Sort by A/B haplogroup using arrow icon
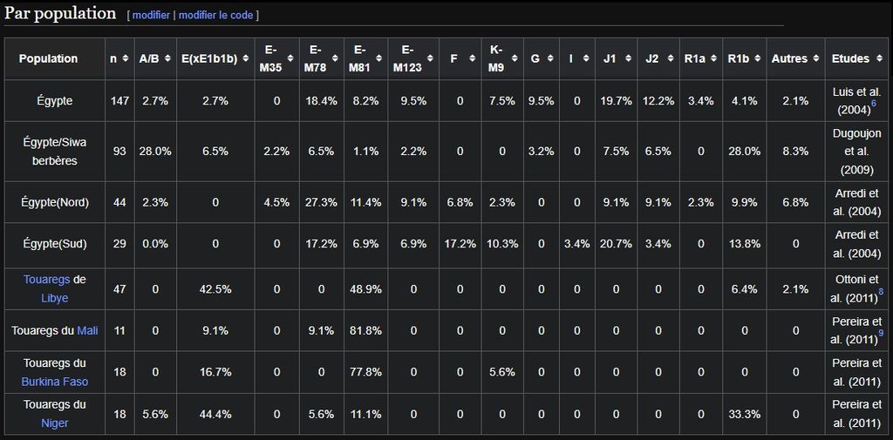 (x=167, y=59)
